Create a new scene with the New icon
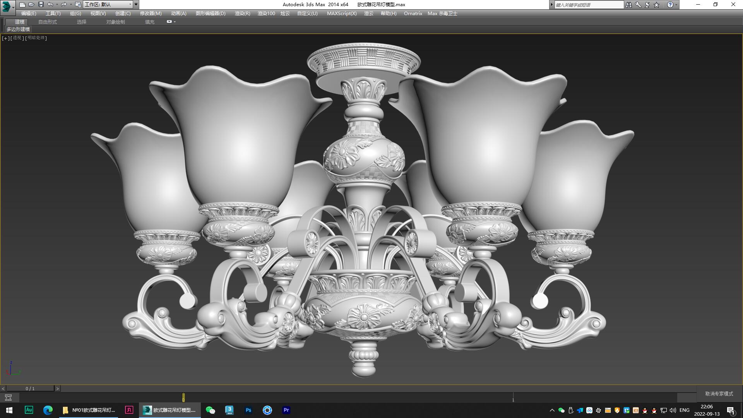The height and width of the screenshot is (418, 743). coord(22,5)
